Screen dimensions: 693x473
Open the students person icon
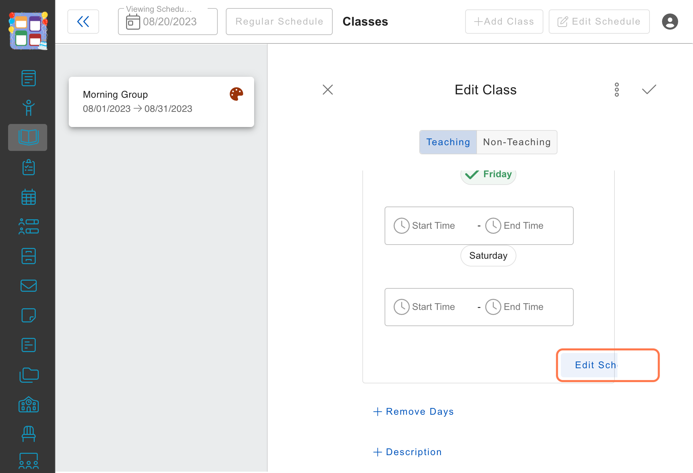(x=28, y=108)
